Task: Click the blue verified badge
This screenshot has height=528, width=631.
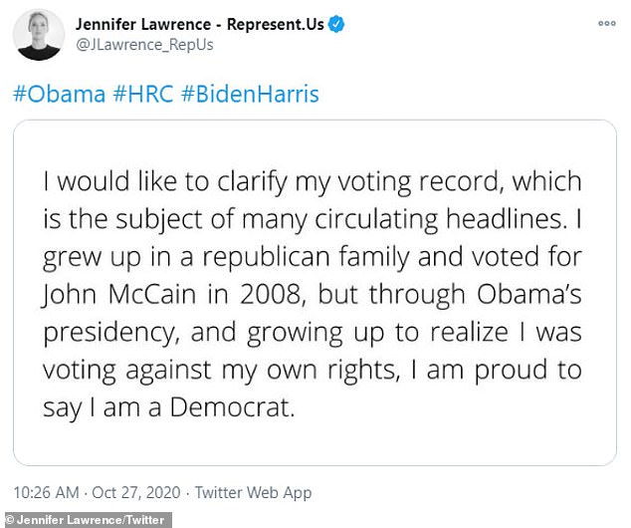Action: click(337, 24)
